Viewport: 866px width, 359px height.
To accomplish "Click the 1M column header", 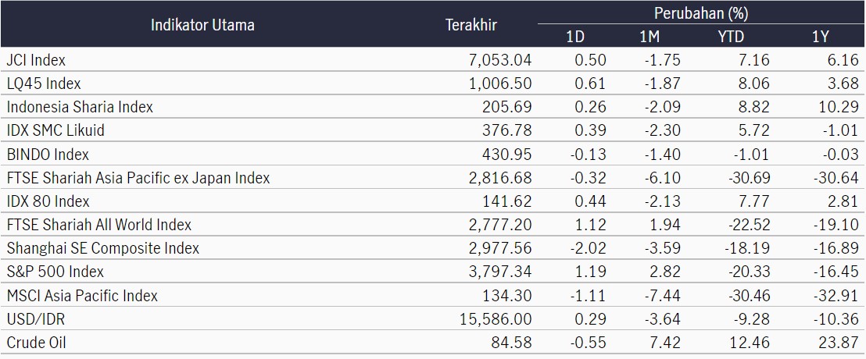I will click(x=650, y=37).
